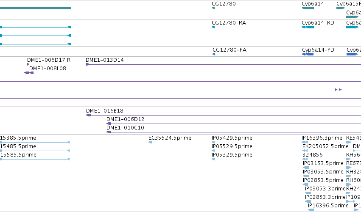Click the Cyp6a14-RD transcript glyph

308,27
